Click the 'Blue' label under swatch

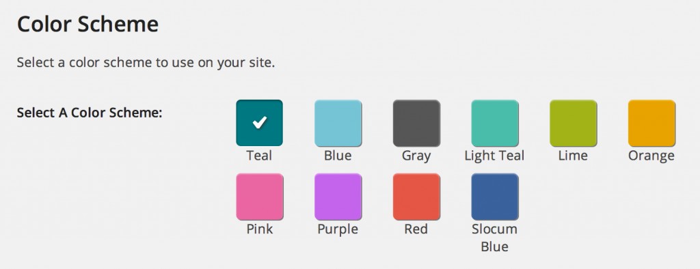338,156
